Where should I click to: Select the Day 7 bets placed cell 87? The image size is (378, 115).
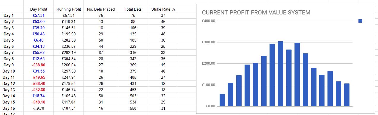click(101, 52)
